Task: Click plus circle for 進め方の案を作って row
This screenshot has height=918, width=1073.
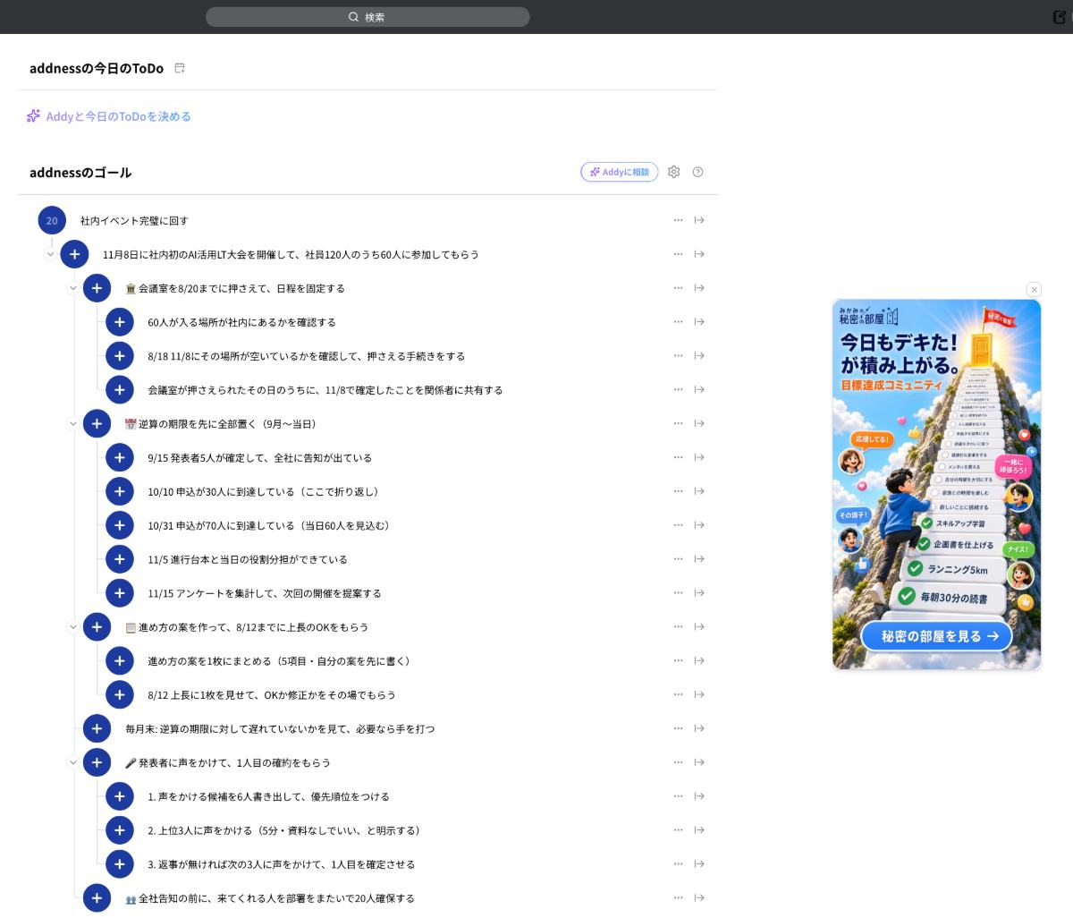Action: click(x=97, y=627)
